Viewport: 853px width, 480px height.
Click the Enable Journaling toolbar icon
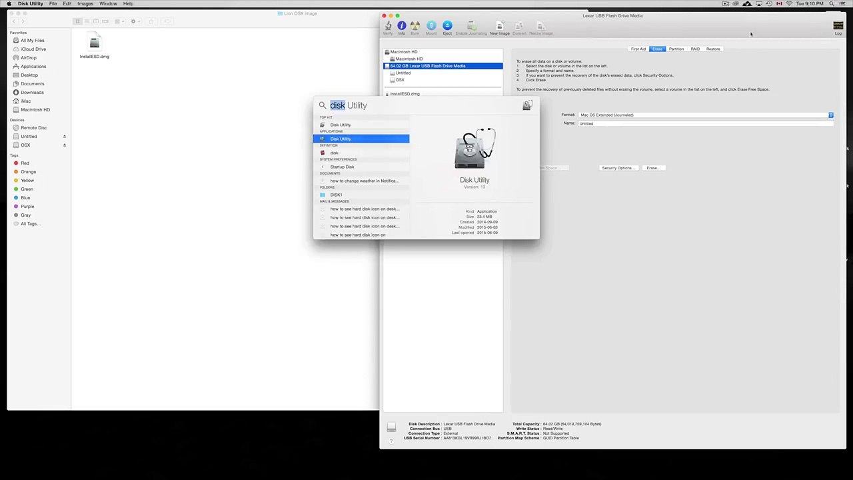pyautogui.click(x=471, y=27)
